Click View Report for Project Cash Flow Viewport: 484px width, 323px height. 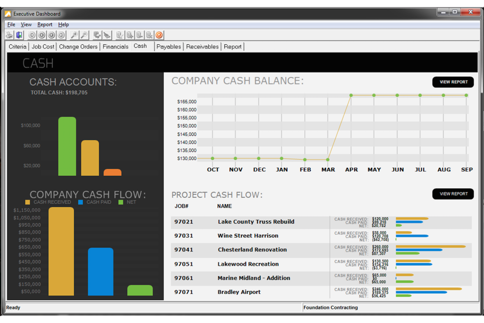coord(453,194)
